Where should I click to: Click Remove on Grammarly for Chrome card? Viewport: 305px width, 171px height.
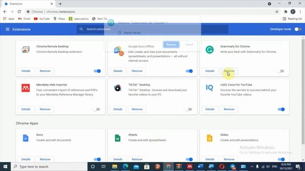(x=229, y=71)
